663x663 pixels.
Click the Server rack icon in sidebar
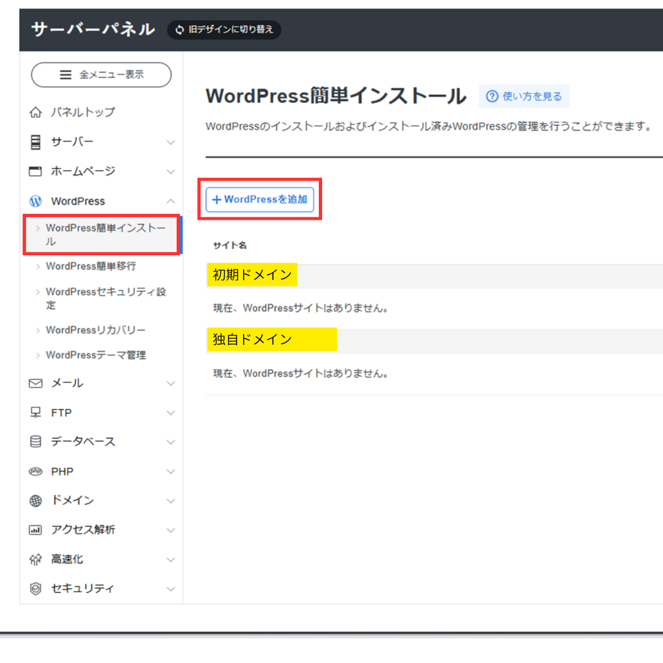pos(35,142)
